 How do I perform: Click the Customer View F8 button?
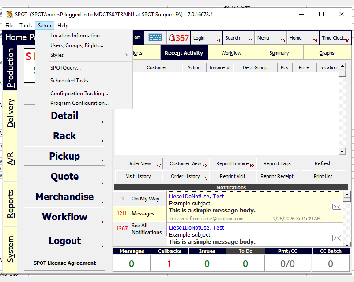pos(186,163)
